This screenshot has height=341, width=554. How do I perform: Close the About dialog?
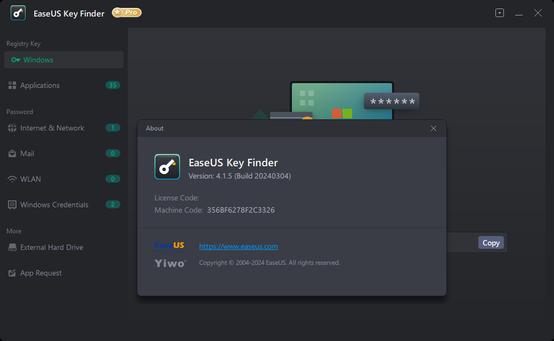point(434,128)
